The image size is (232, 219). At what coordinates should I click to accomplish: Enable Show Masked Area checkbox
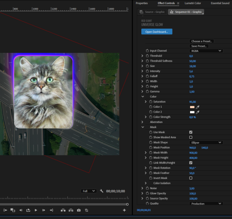click(191, 137)
